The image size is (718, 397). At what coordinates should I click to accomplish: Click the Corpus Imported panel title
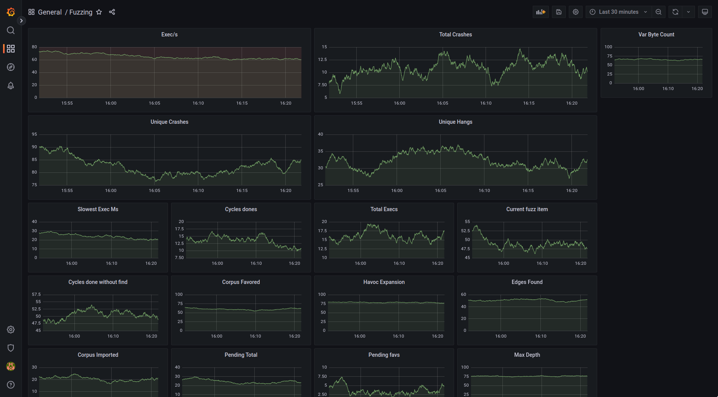[98, 355]
